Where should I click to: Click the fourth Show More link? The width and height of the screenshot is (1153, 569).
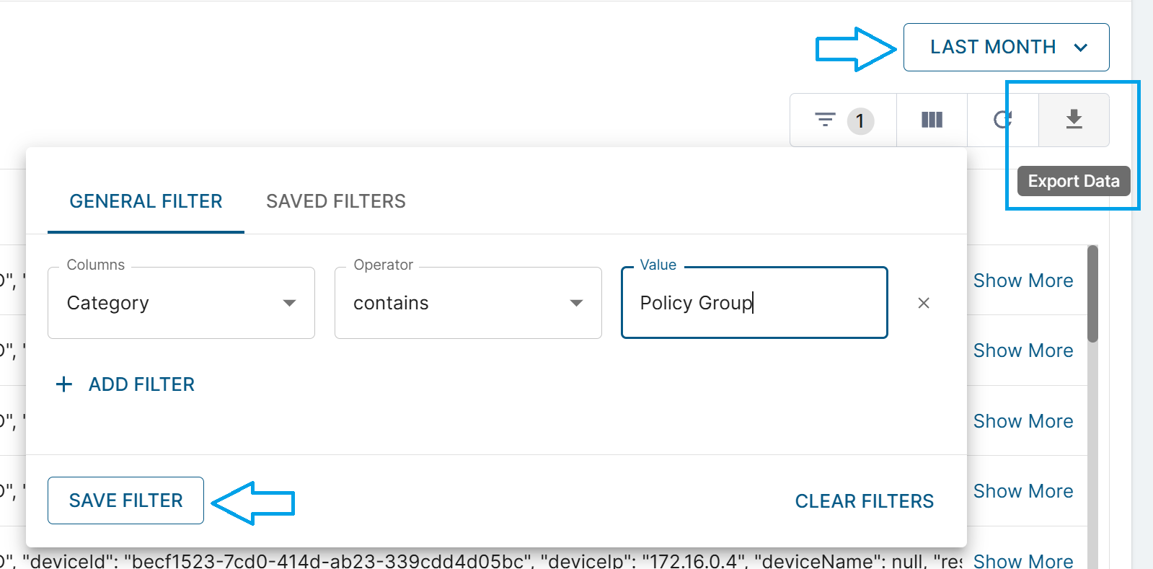click(x=1022, y=491)
